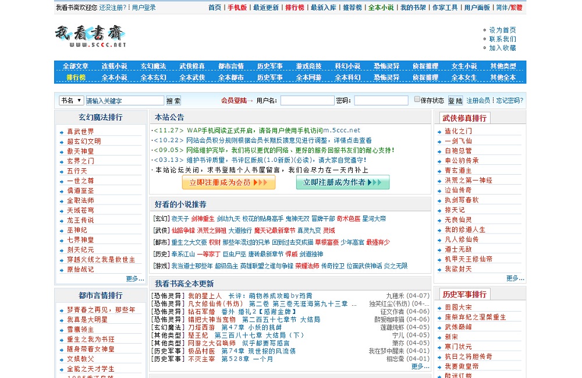Viewport: 582px width, 378px height.
Task: Open the novel 田园大宋 in 历史军事排行
Action: point(459,308)
